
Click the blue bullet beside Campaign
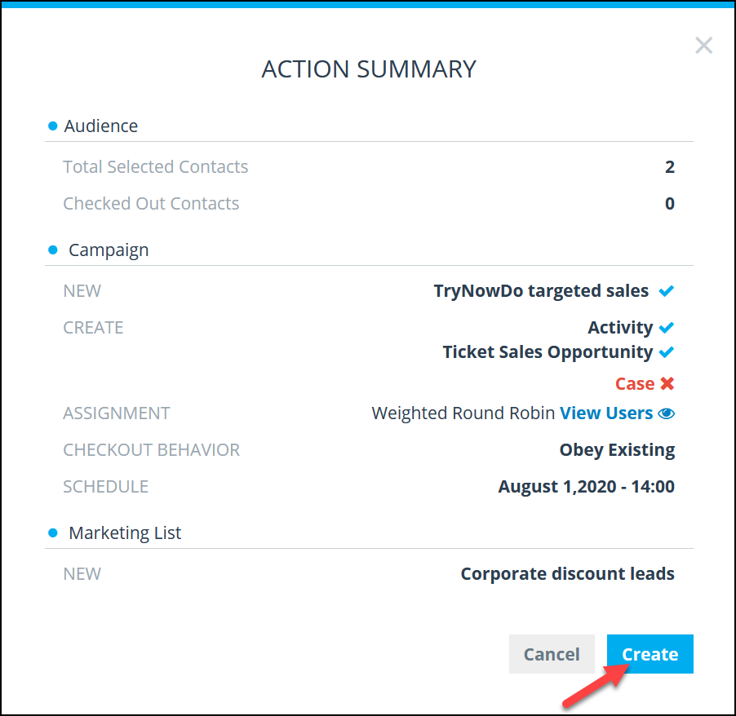(x=52, y=250)
